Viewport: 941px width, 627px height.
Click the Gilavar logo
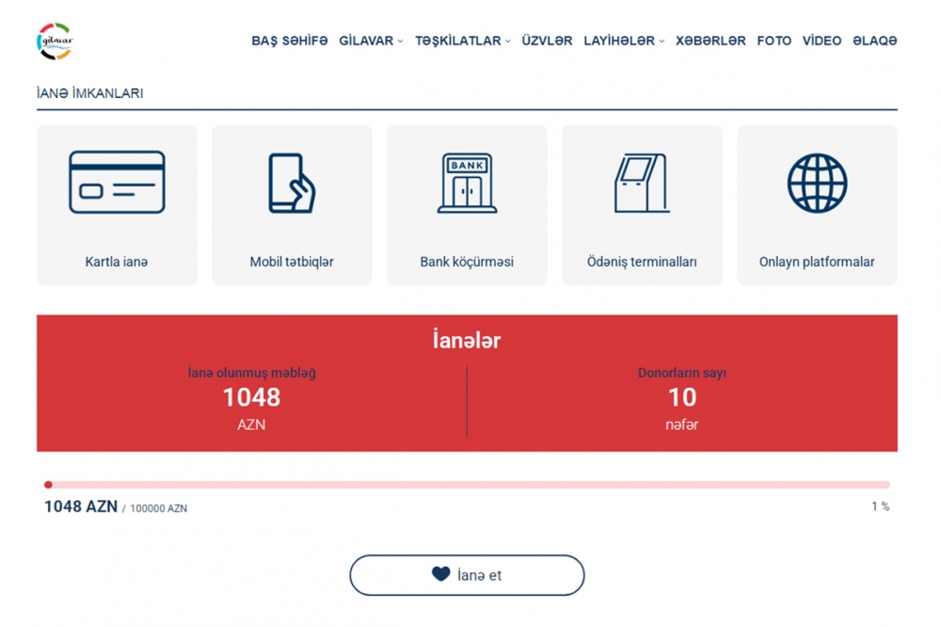point(55,41)
